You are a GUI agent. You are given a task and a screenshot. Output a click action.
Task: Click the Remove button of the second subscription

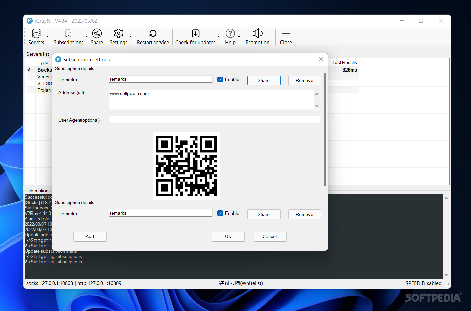[304, 214]
